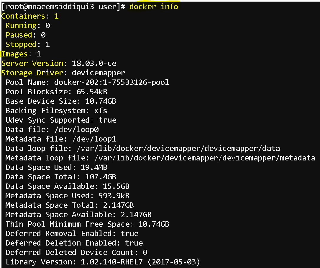The image size is (320, 268).
Task: Click the Deferred Deletion Enabled true line
Action: click(x=74, y=243)
